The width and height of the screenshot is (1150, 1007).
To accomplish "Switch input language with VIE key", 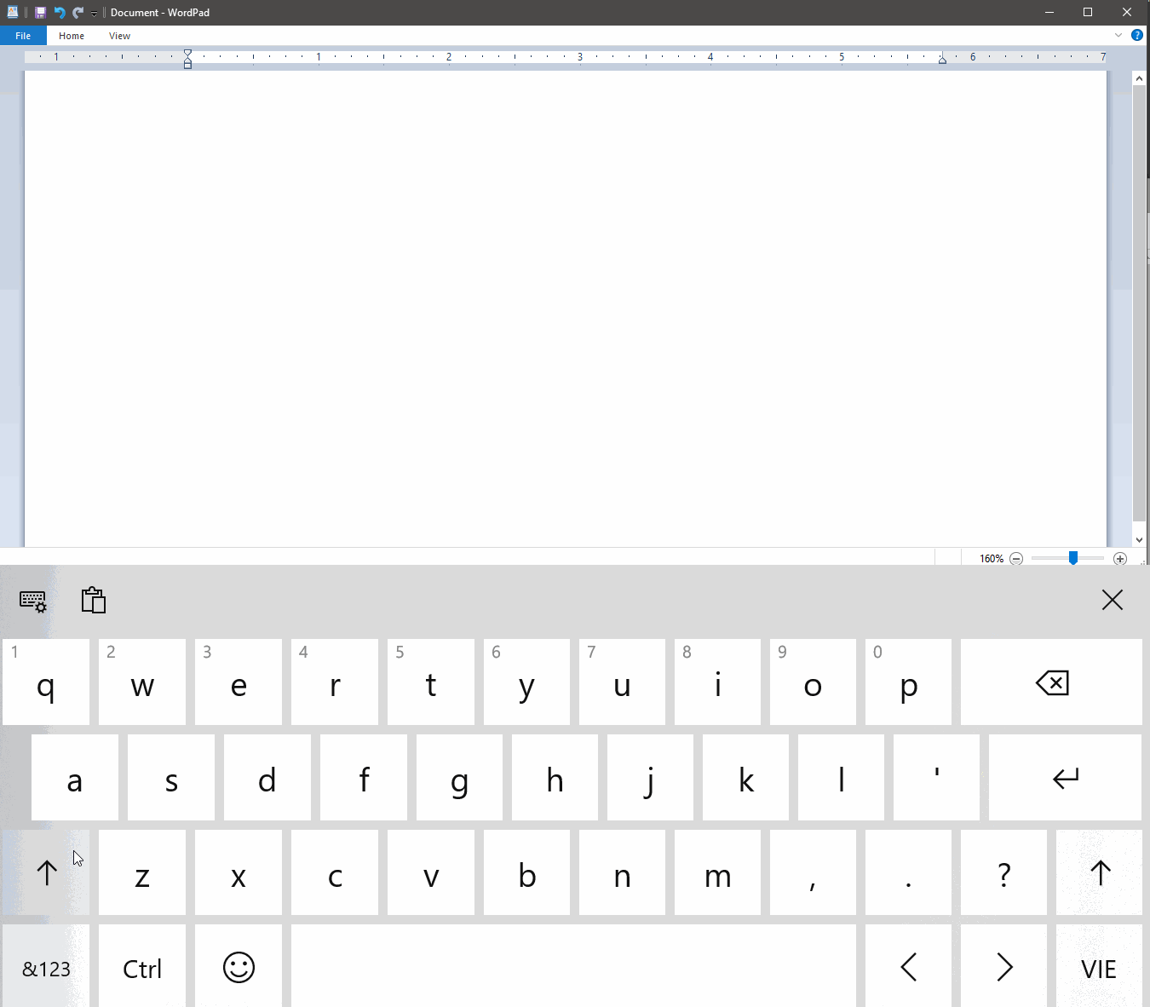I will point(1100,968).
